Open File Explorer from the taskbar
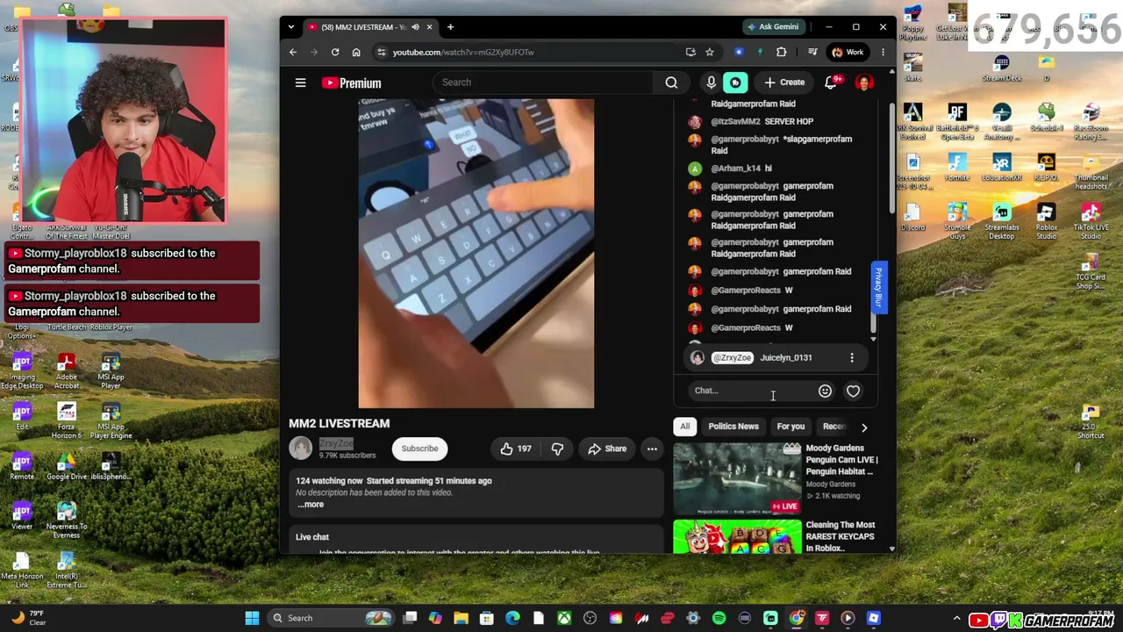 (x=461, y=618)
